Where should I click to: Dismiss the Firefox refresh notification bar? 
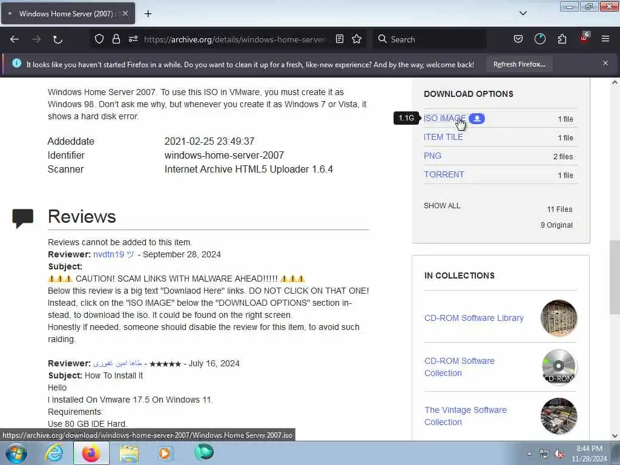point(605,63)
